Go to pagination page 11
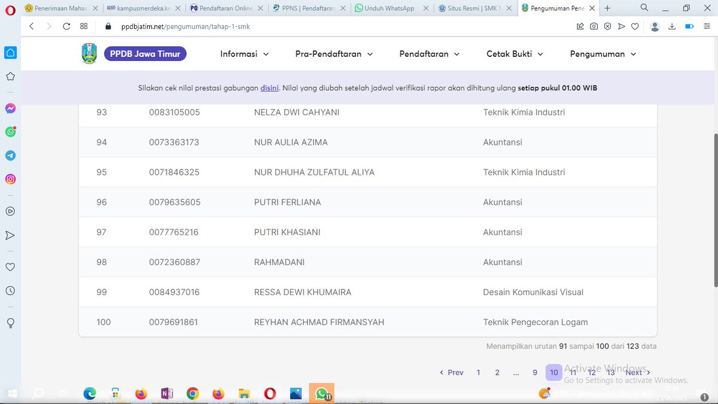Viewport: 718px width, 404px height. [573, 372]
